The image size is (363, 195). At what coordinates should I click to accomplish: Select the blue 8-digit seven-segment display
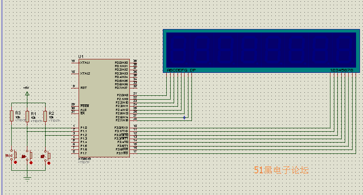tap(261, 51)
